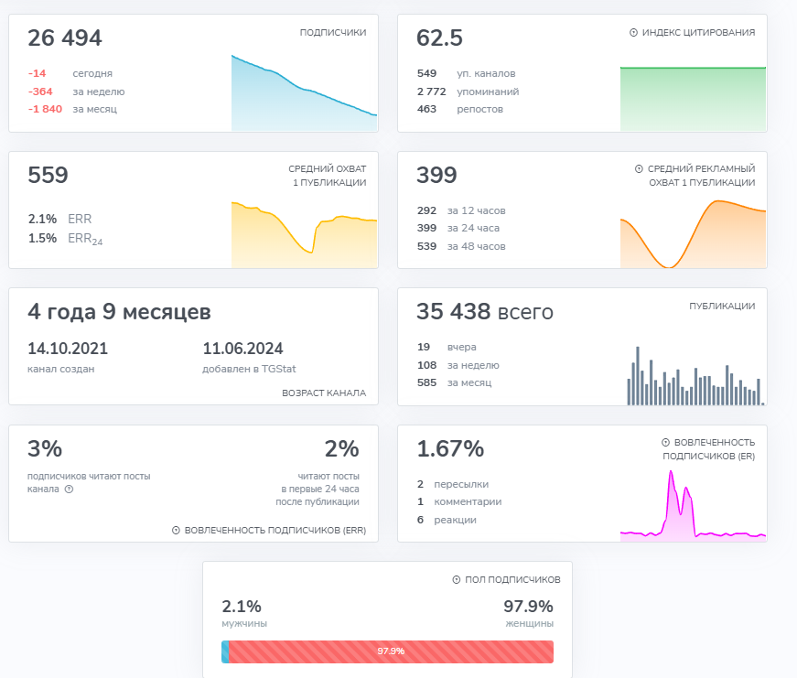Open the magenta ER engagement chart

coord(693,506)
